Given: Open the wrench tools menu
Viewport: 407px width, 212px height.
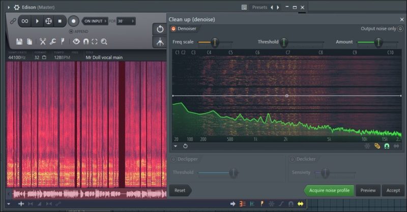Looking at the screenshot, I should click(x=53, y=42).
